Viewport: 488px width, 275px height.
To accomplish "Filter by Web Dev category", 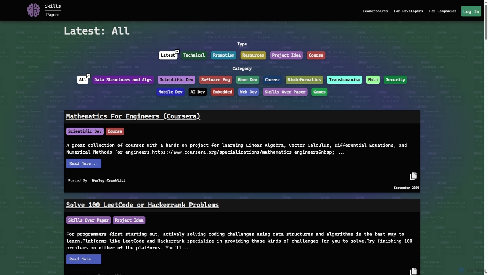I will click(x=248, y=92).
